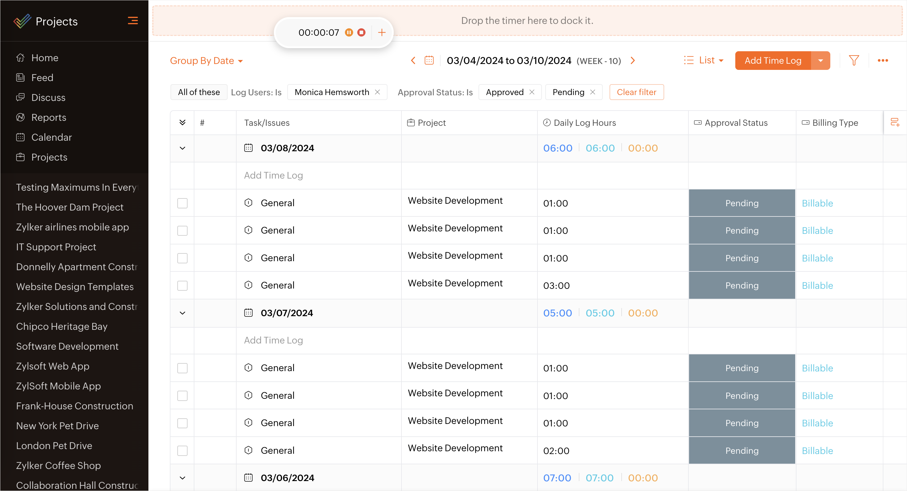Select checkbox for the 03:00 General log
This screenshot has height=491, width=907.
coord(182,286)
